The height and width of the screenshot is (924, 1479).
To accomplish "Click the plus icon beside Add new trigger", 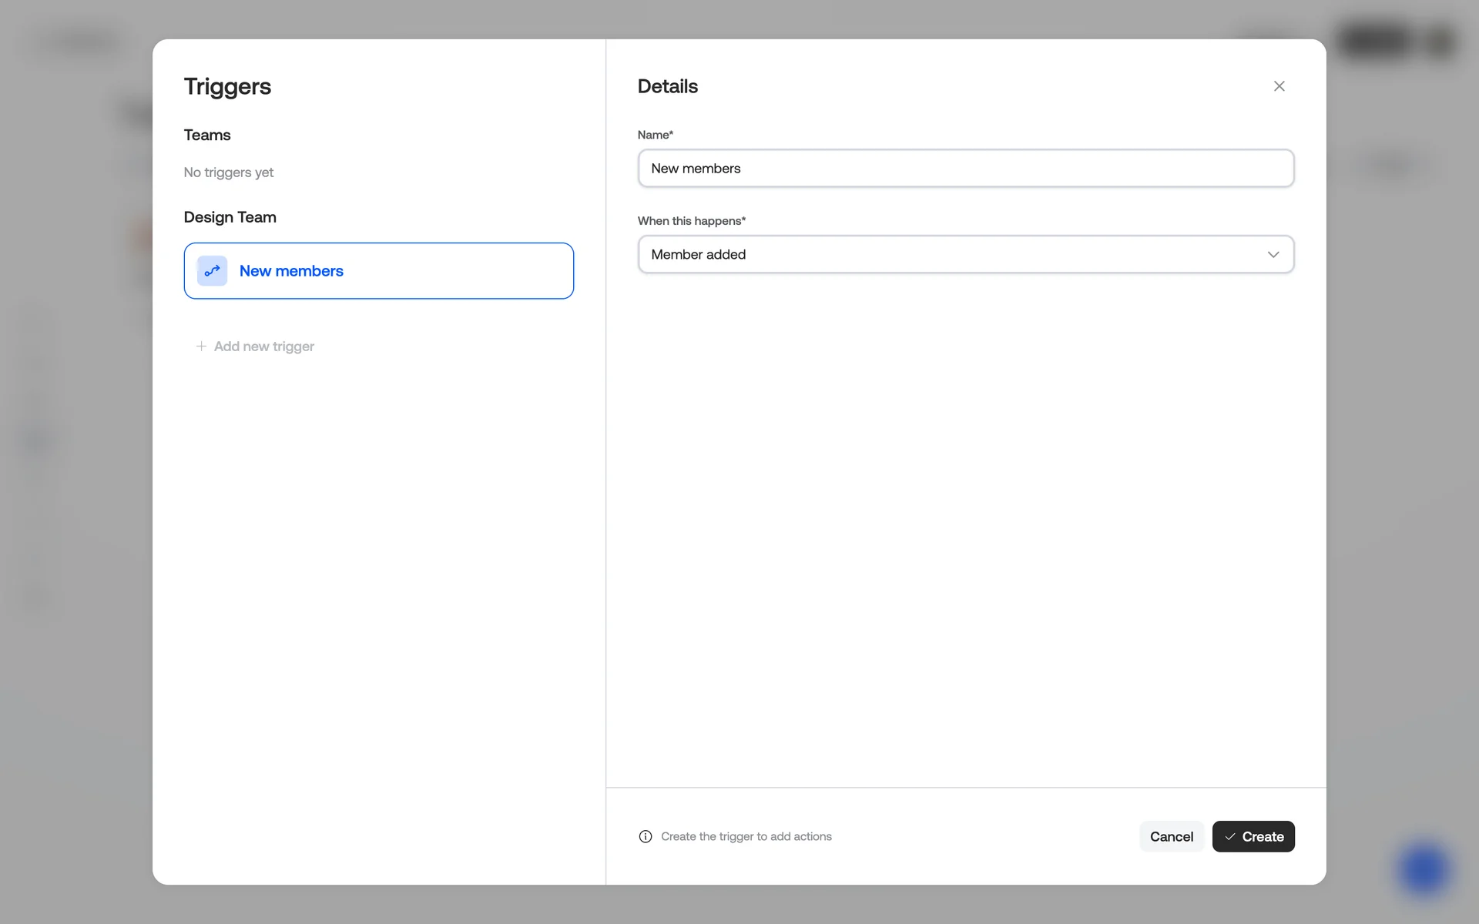I will [201, 346].
